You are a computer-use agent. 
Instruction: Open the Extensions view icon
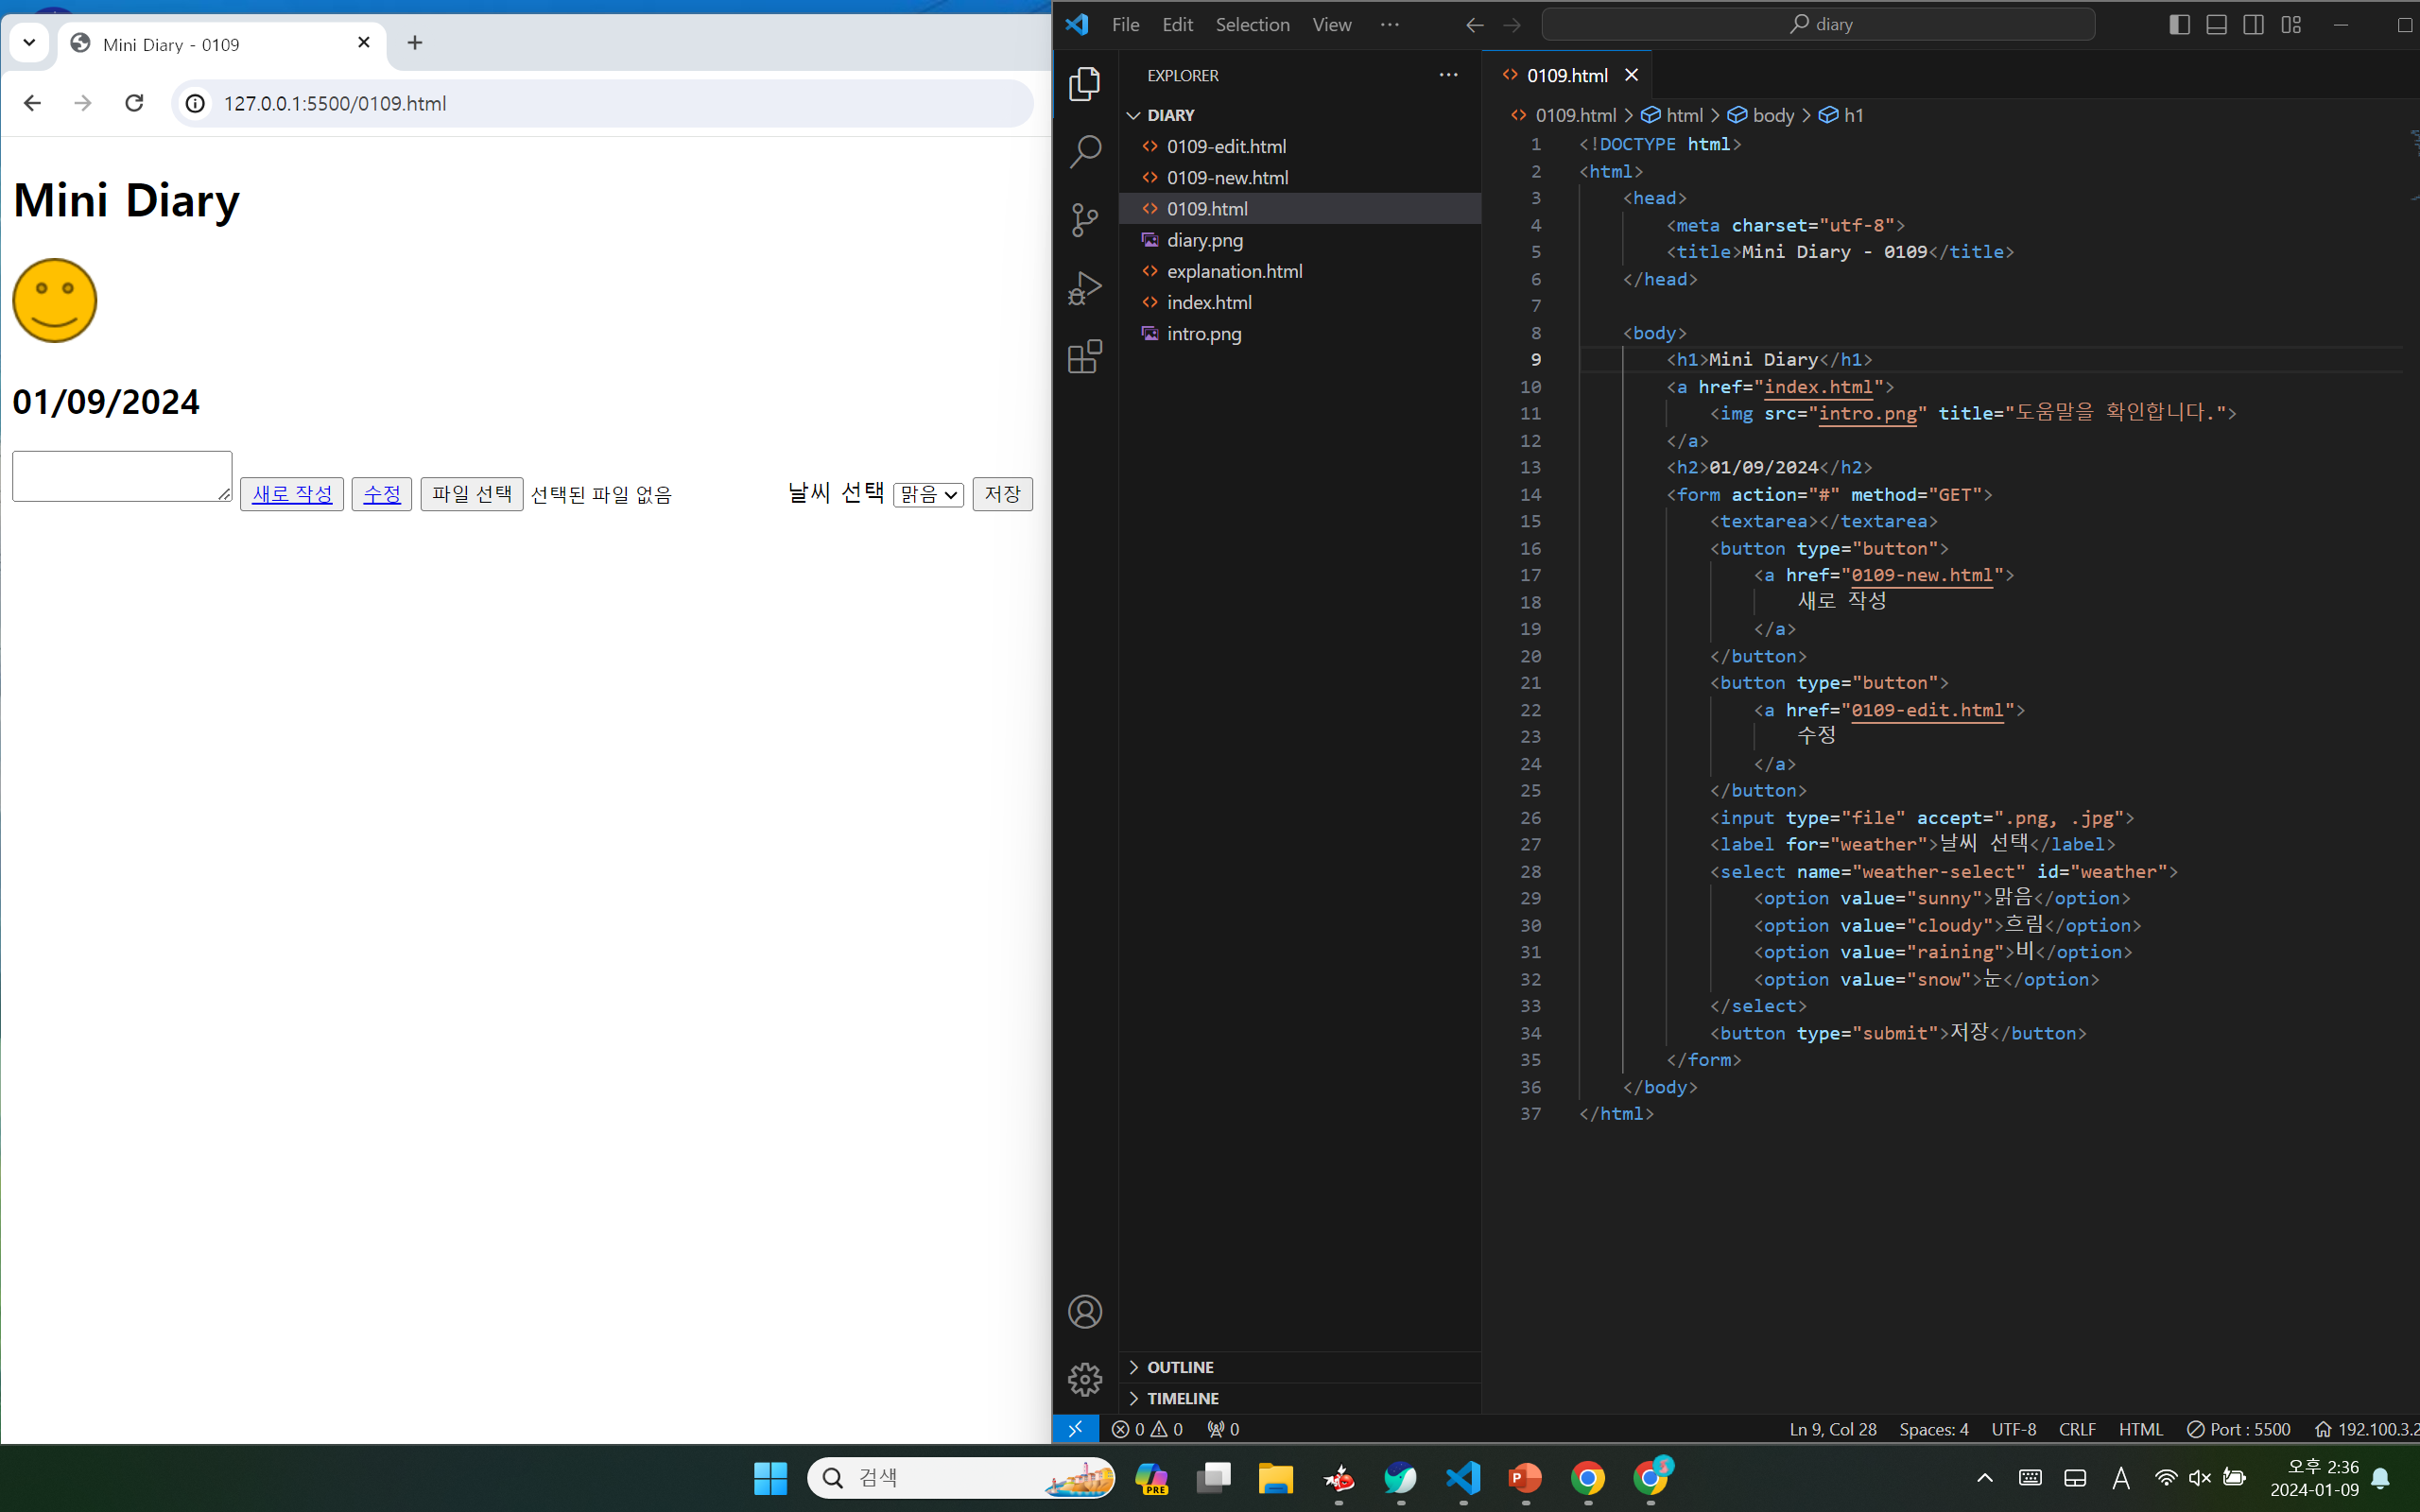coord(1084,356)
